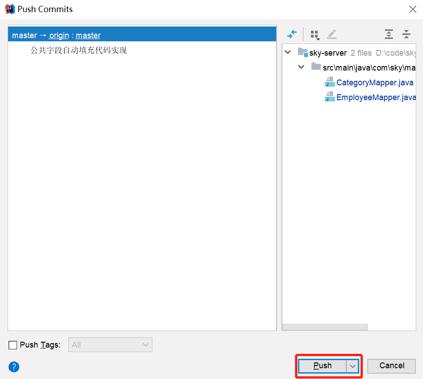This screenshot has height=379, width=423.
Task: Click the master target branch link
Action: [x=88, y=35]
